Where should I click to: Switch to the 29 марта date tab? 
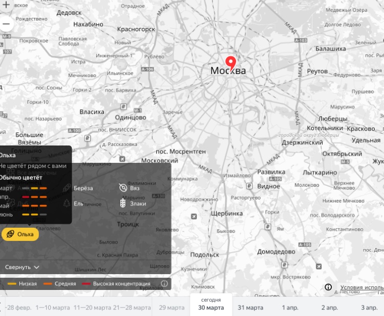172,307
